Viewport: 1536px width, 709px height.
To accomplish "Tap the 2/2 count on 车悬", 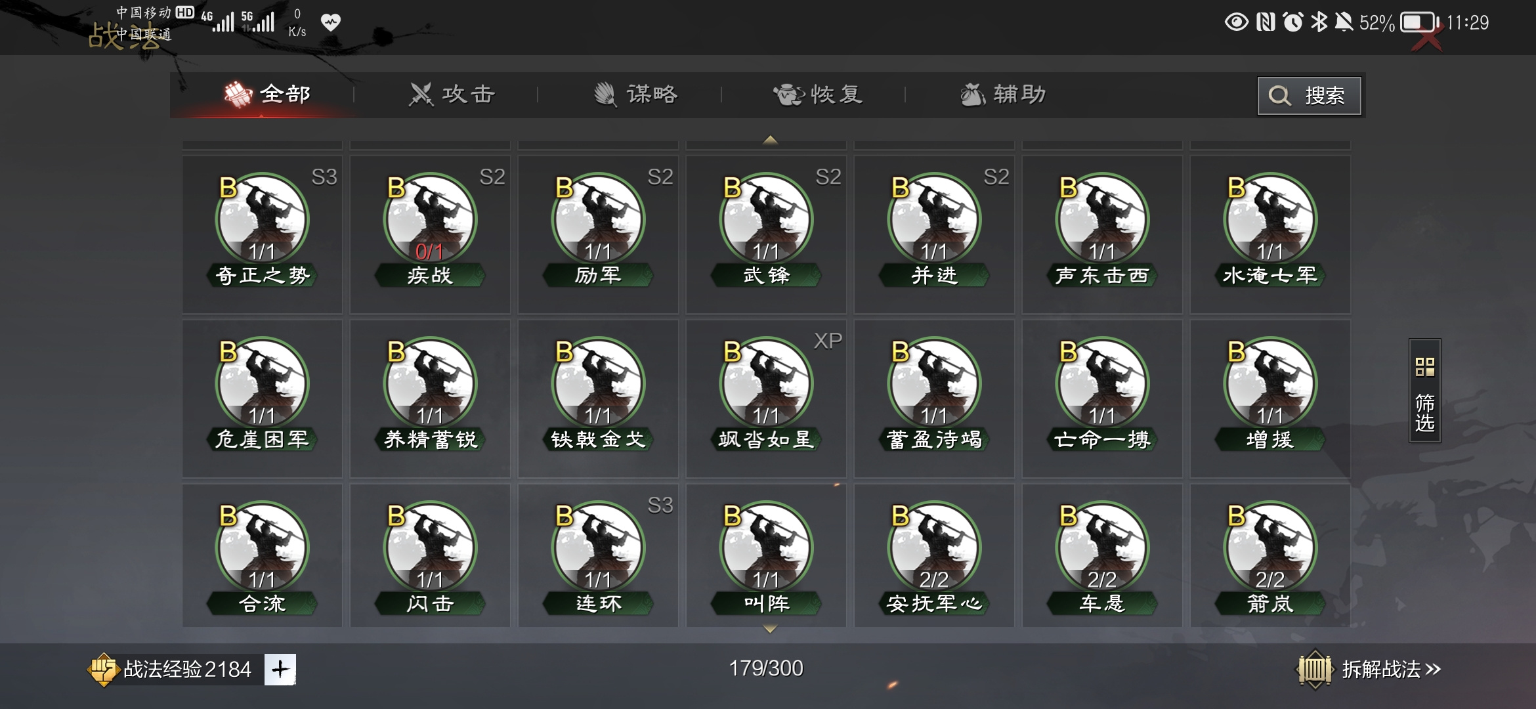I will (1102, 580).
